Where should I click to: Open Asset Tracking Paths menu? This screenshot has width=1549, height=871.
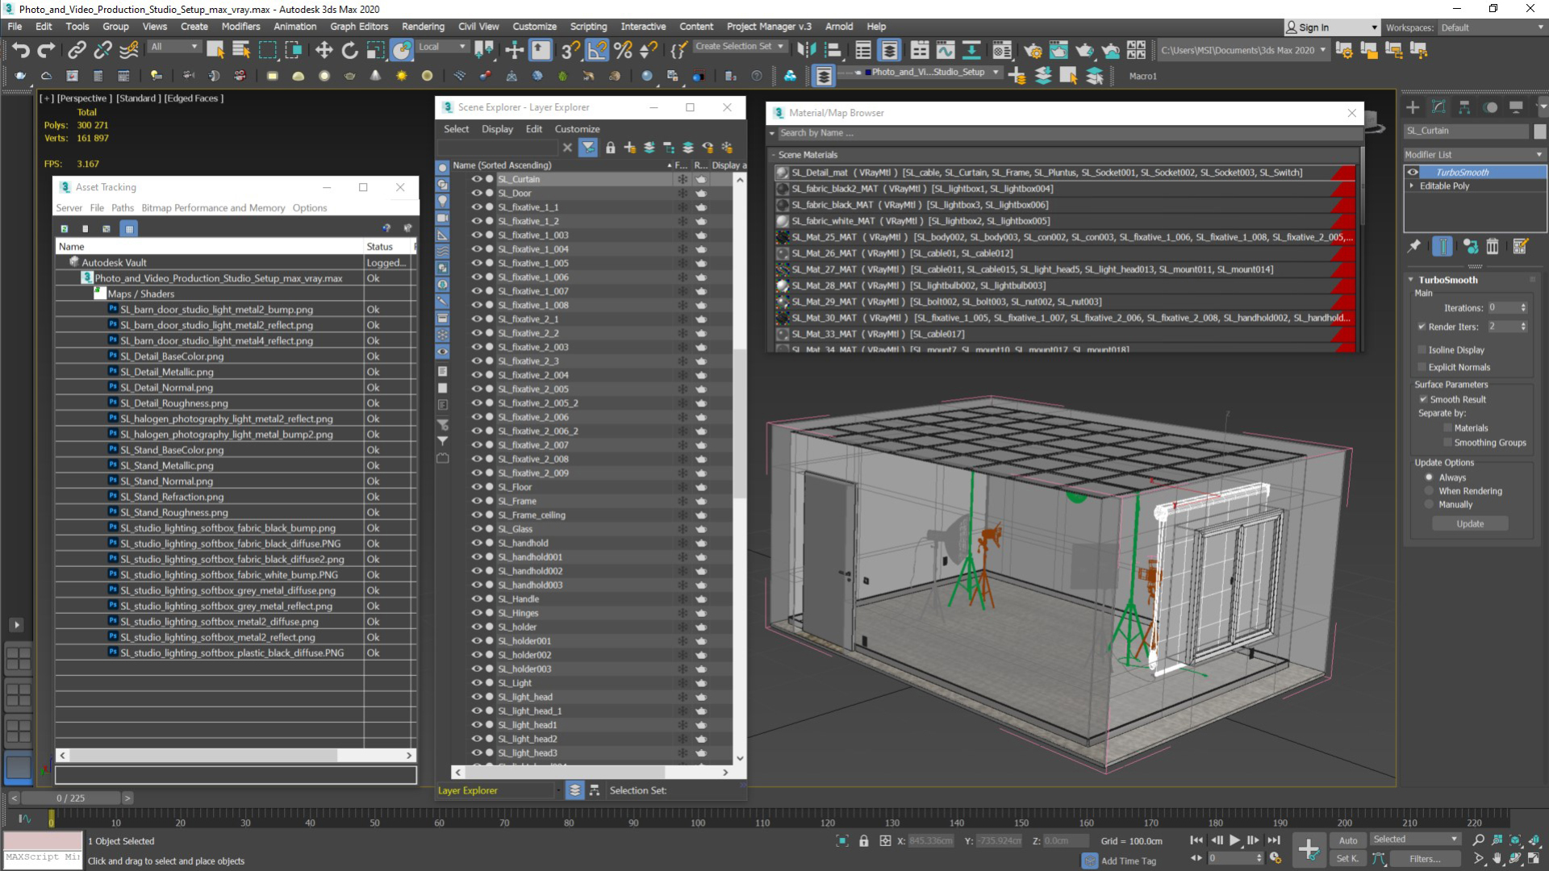(123, 208)
